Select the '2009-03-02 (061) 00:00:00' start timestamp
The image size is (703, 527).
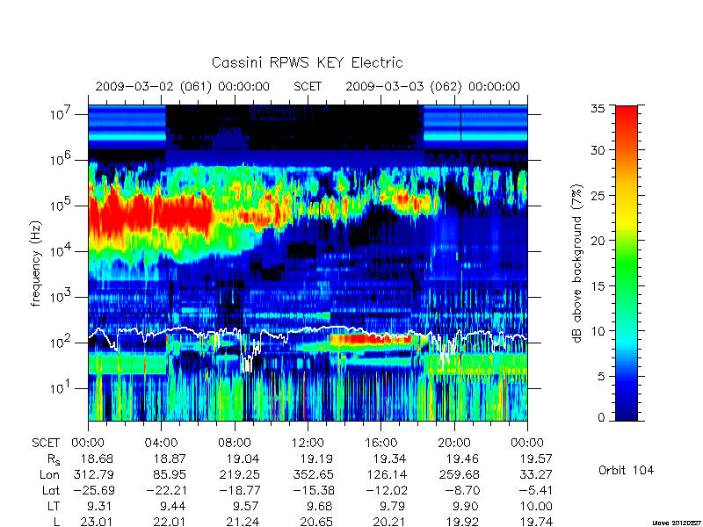point(183,86)
